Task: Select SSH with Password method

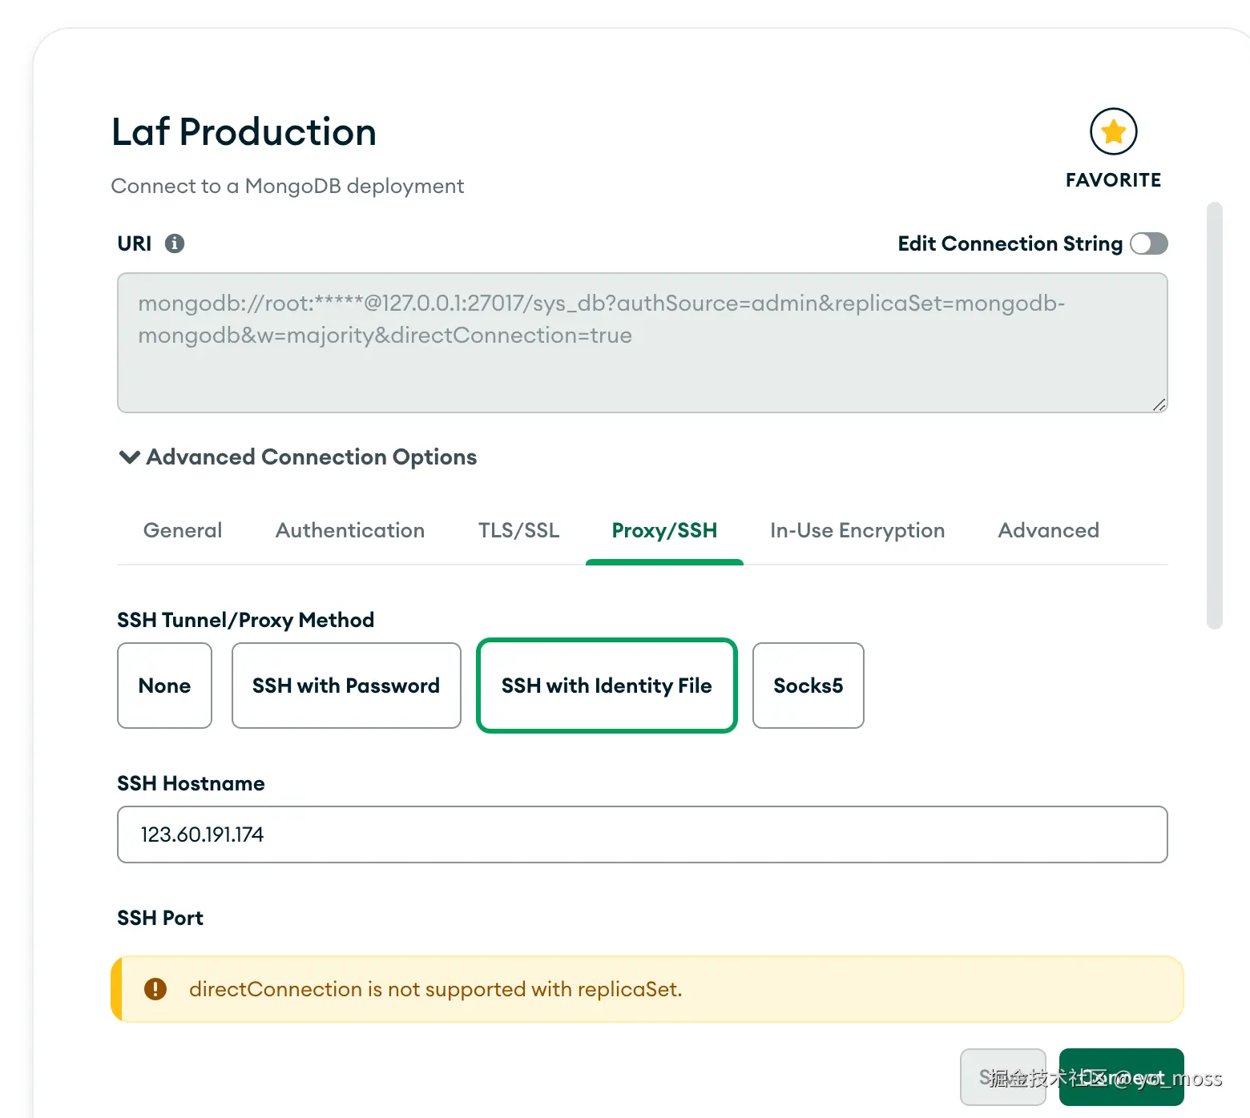Action: [346, 686]
